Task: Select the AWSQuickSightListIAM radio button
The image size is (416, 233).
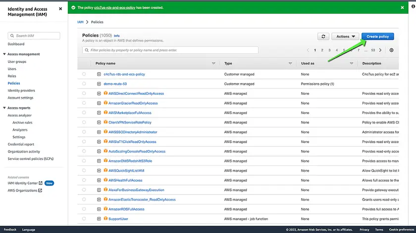Action: [x=84, y=170]
